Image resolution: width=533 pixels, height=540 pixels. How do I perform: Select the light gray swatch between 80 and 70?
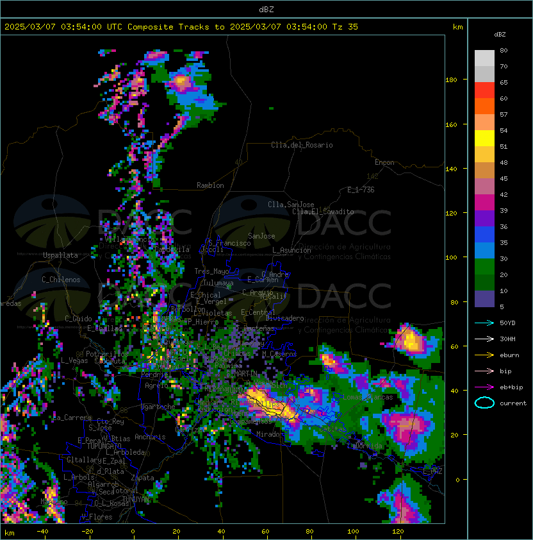tap(484, 58)
